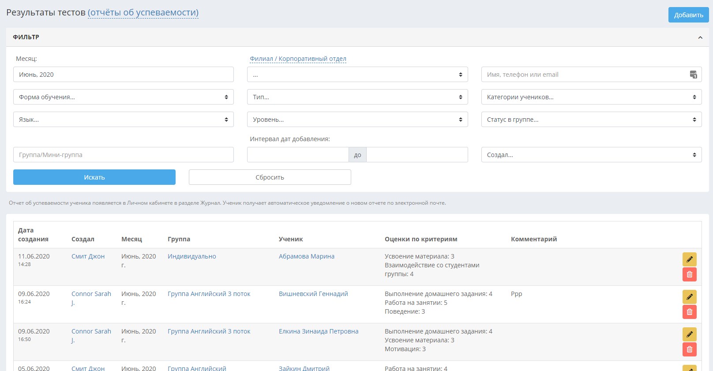713x371 pixels.
Task: Open the Филиал branch dropdown
Action: (x=357, y=75)
